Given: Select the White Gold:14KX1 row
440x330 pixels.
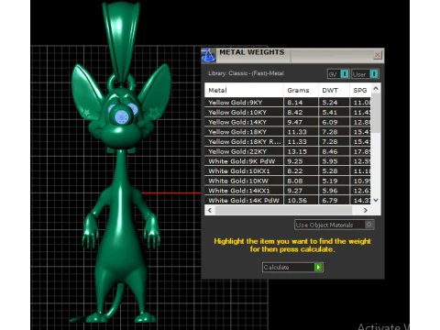Looking at the screenshot, I should click(x=288, y=191).
